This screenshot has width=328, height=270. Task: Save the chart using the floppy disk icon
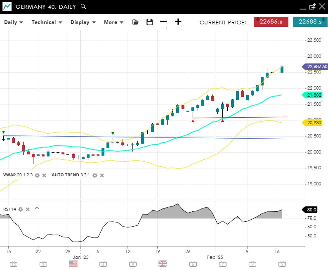[x=150, y=22]
